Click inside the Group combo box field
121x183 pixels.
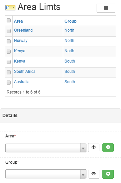[x=43, y=174]
